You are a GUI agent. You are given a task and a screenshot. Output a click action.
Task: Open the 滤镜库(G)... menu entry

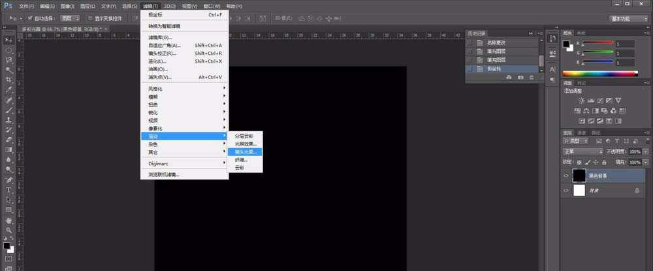click(x=160, y=37)
